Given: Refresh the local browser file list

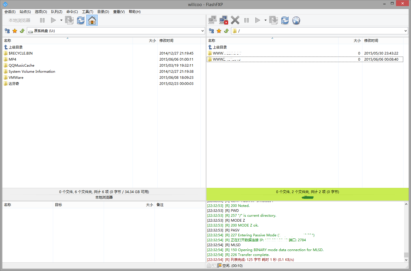Looking at the screenshot, I should (81, 20).
